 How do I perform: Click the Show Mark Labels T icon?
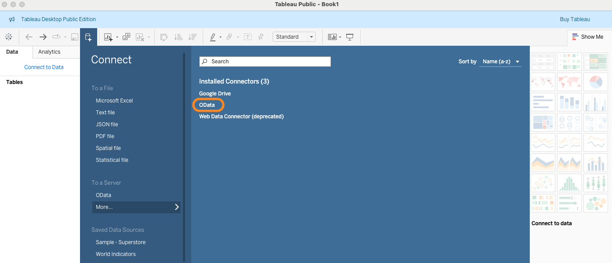tap(248, 37)
